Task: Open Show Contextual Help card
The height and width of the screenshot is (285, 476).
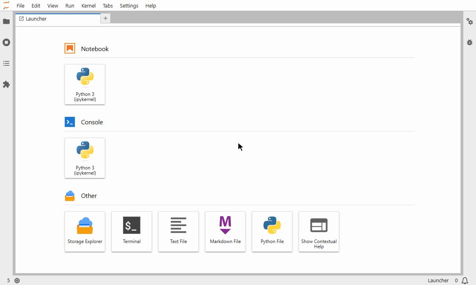Action: tap(319, 232)
